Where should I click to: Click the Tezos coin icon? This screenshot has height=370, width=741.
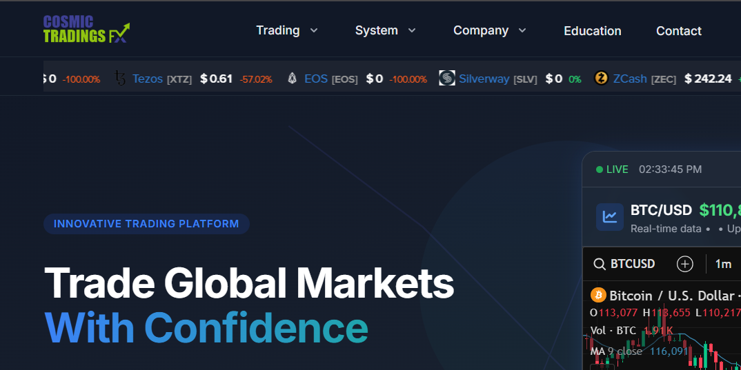(121, 79)
